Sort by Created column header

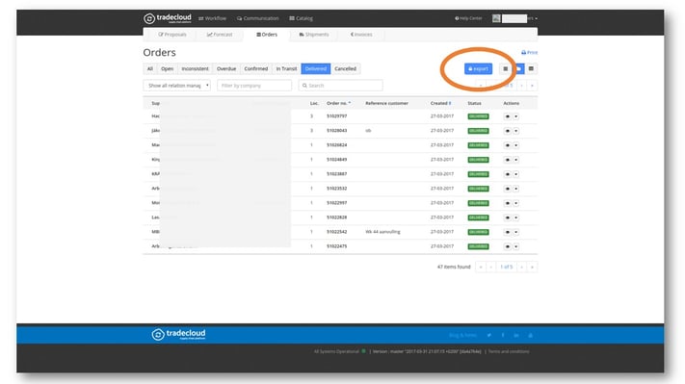440,103
